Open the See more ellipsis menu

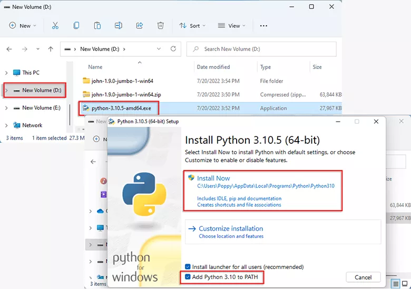click(263, 25)
